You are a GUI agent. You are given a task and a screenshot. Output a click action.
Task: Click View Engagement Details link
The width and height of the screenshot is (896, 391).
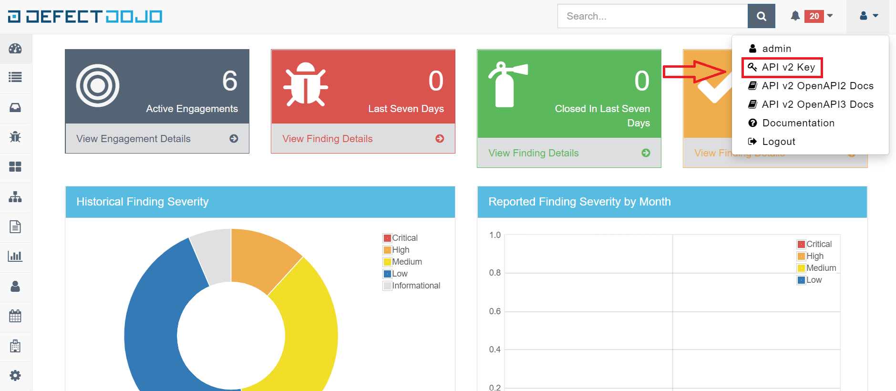point(134,139)
